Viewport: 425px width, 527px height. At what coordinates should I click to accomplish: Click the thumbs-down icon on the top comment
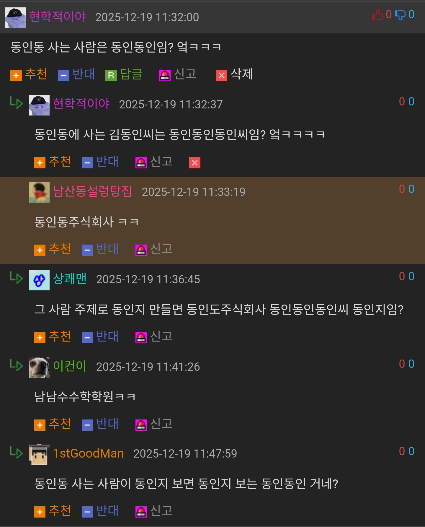[x=400, y=15]
